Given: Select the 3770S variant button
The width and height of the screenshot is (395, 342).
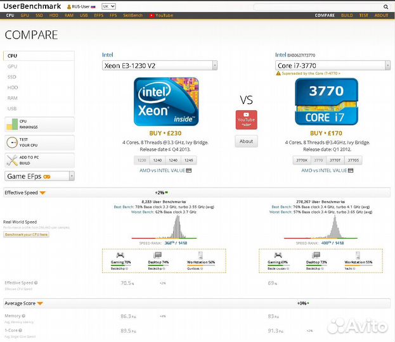Looking at the screenshot, I should click(353, 160).
